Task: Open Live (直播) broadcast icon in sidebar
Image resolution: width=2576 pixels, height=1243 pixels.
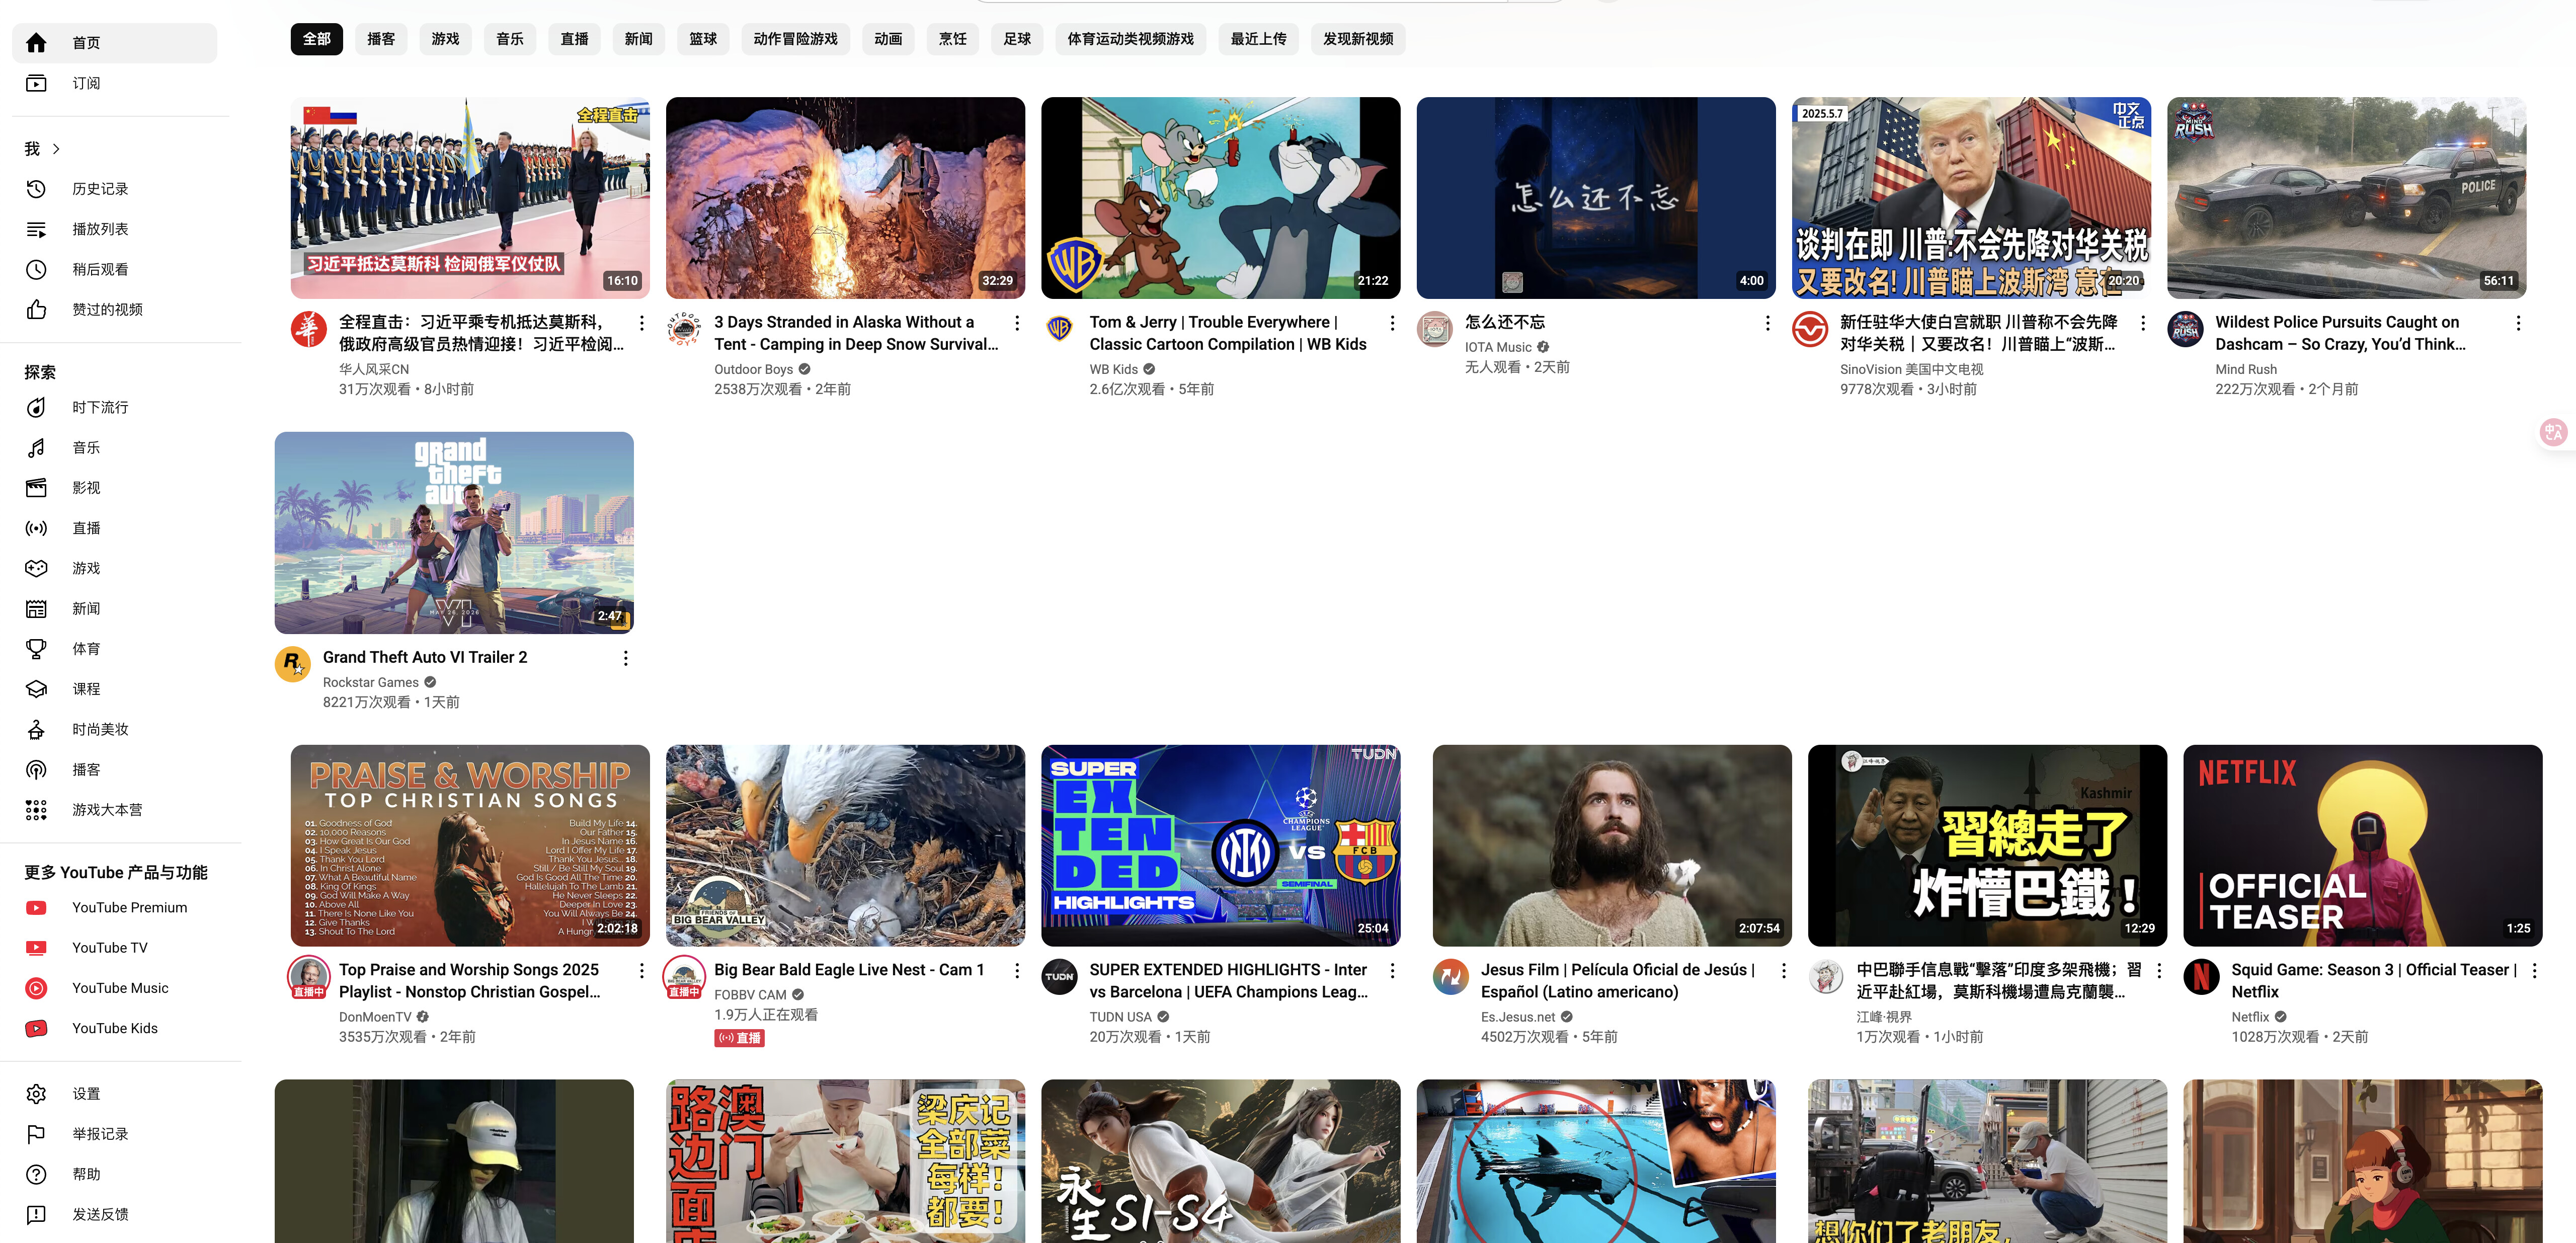Action: tap(36, 528)
